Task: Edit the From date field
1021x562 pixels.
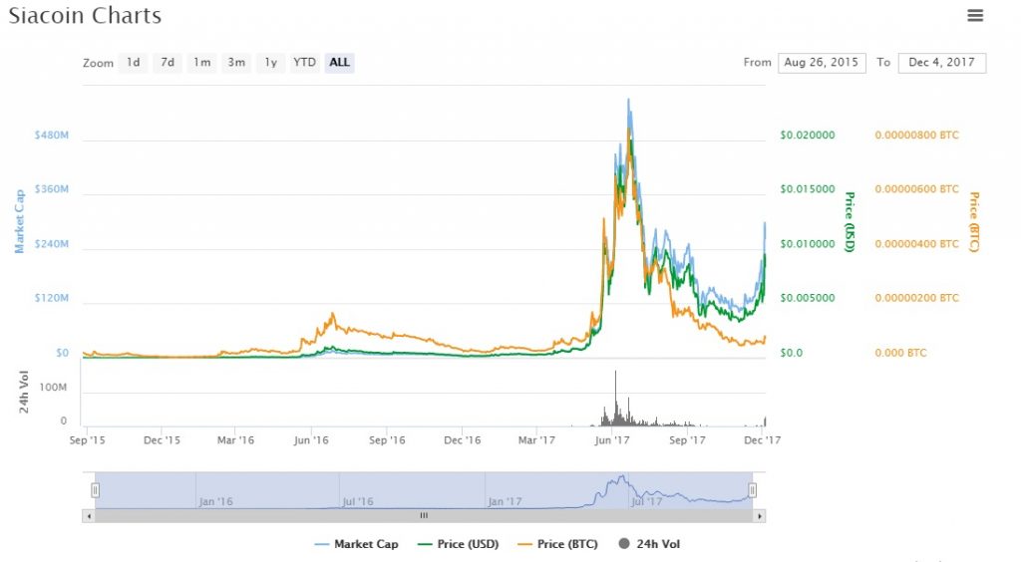Action: [x=822, y=63]
